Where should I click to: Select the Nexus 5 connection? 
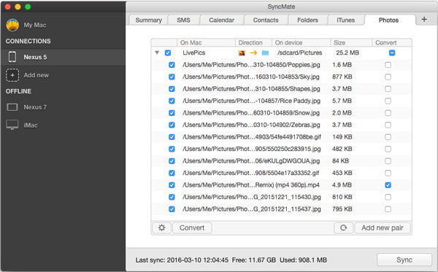pyautogui.click(x=63, y=57)
